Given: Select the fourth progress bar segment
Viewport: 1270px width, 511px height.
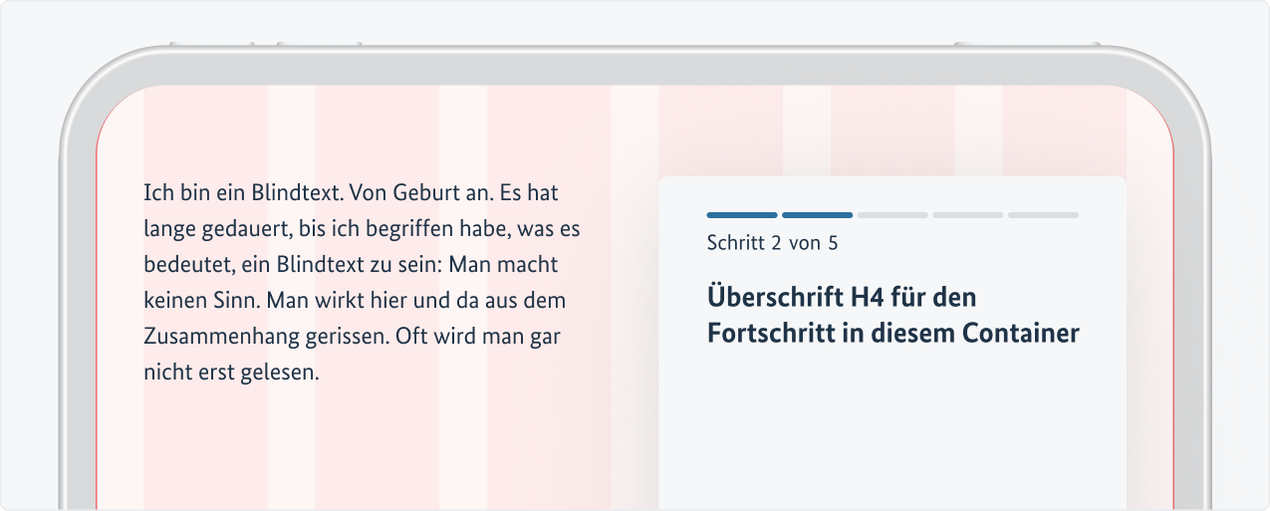Looking at the screenshot, I should [967, 215].
